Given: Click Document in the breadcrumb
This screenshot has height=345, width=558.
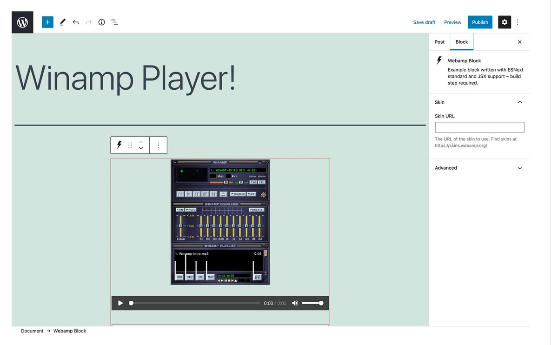Looking at the screenshot, I should (x=32, y=331).
